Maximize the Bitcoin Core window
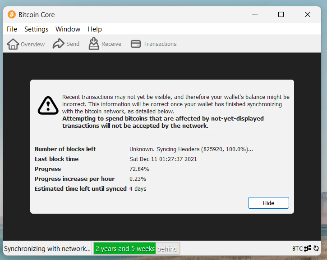327x260 pixels. coord(281,14)
